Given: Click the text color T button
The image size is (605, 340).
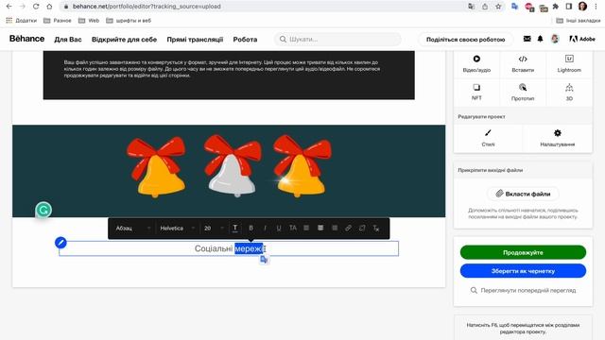Looking at the screenshot, I should tap(235, 229).
